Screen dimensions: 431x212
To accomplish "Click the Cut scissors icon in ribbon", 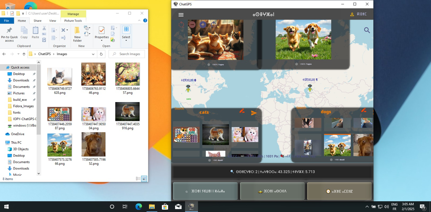I will (x=44, y=28).
